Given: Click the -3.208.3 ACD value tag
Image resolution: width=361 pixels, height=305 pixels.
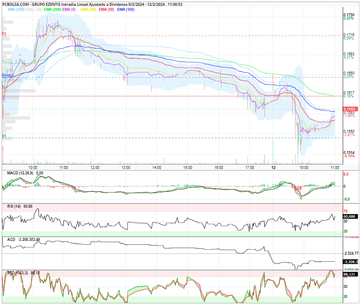Looking at the screenshot, I should (x=351, y=262).
